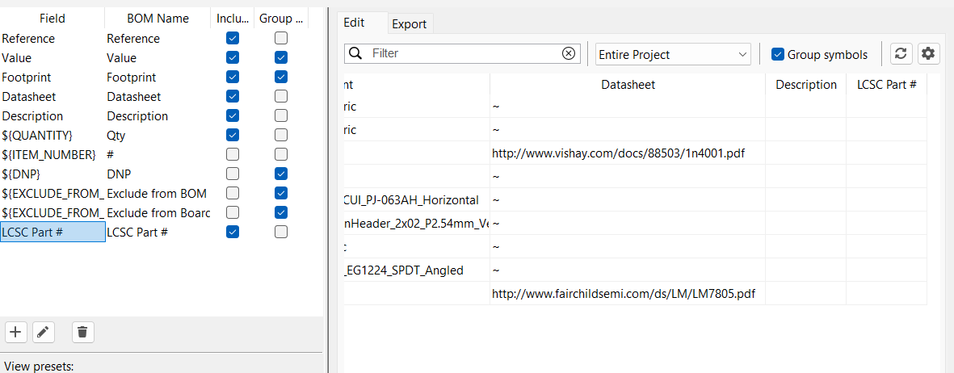This screenshot has height=373, width=954.
Task: Rename field using pencil icon
Action: point(42,332)
